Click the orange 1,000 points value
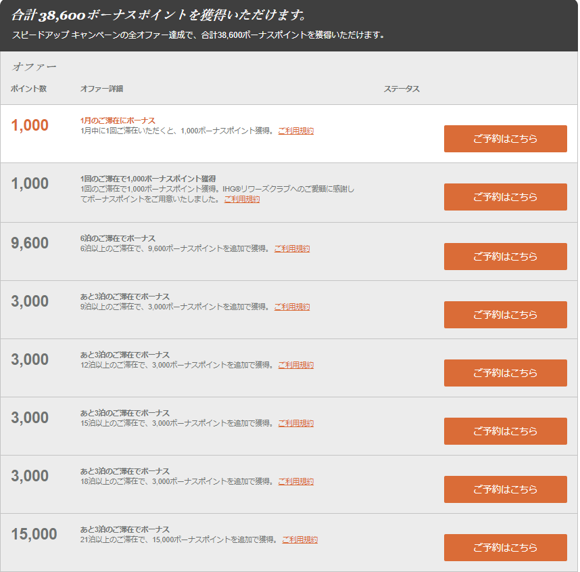This screenshot has width=580, height=572. [30, 125]
